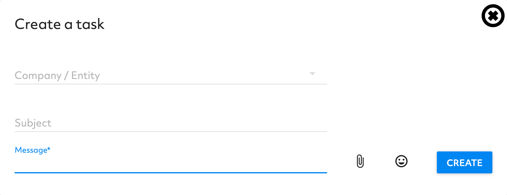Click the blue CREATE button
Screen dimensions: 507x195
pyautogui.click(x=464, y=162)
